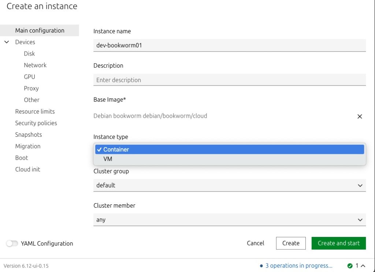Open the Main configuration section

click(40, 30)
